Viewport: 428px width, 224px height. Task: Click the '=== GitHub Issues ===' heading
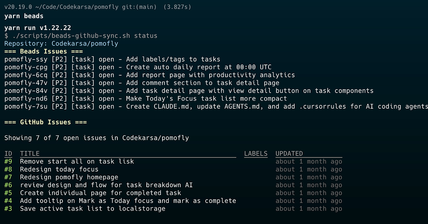click(45, 122)
